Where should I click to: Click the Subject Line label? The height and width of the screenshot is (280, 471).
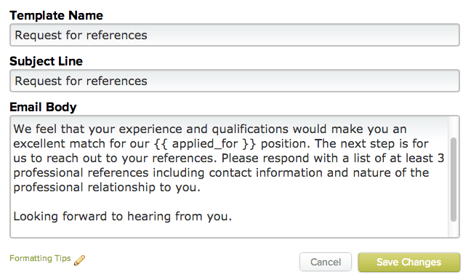pyautogui.click(x=46, y=61)
